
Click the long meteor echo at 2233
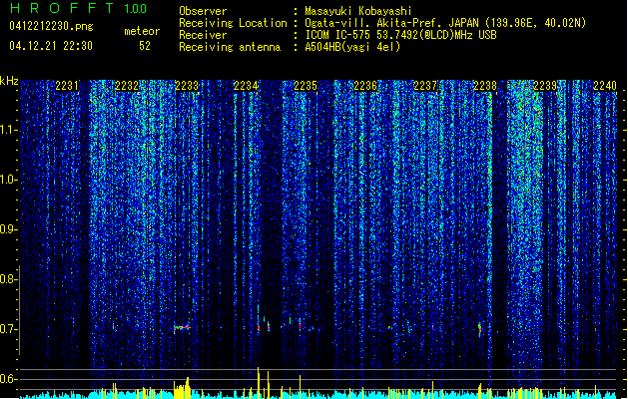tap(182, 328)
